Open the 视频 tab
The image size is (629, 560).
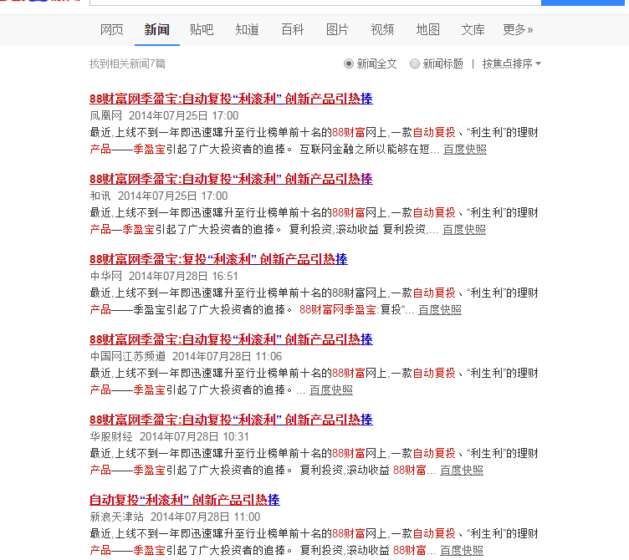click(x=382, y=29)
